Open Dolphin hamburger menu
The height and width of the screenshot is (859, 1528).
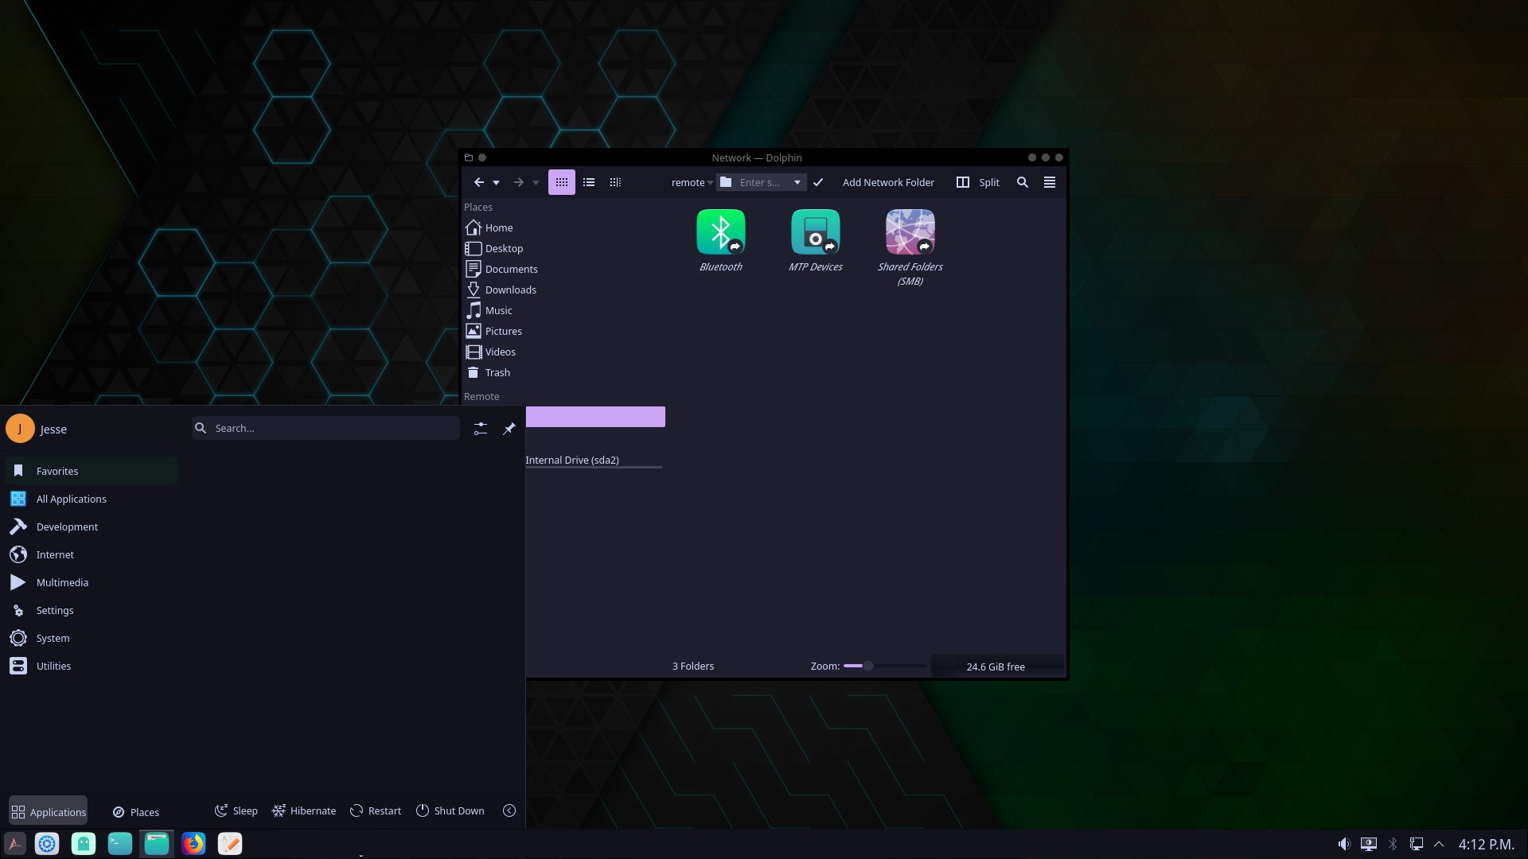pyautogui.click(x=1050, y=182)
